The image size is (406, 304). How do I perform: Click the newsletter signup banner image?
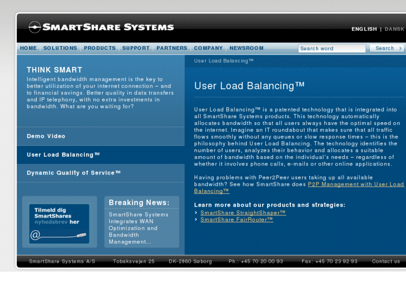pos(59,224)
